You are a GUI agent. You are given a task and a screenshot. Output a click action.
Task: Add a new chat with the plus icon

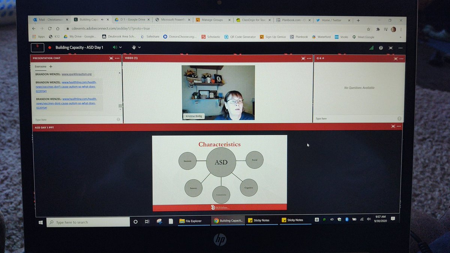tap(51, 67)
